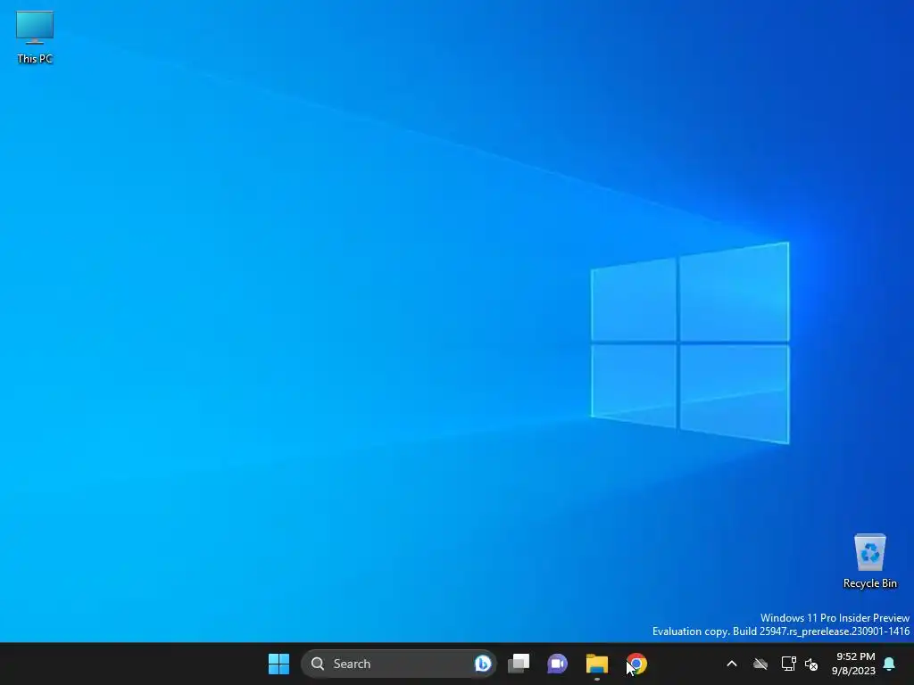Open the network status tray icon
Viewport: 914px width, 685px height.
[x=788, y=664]
